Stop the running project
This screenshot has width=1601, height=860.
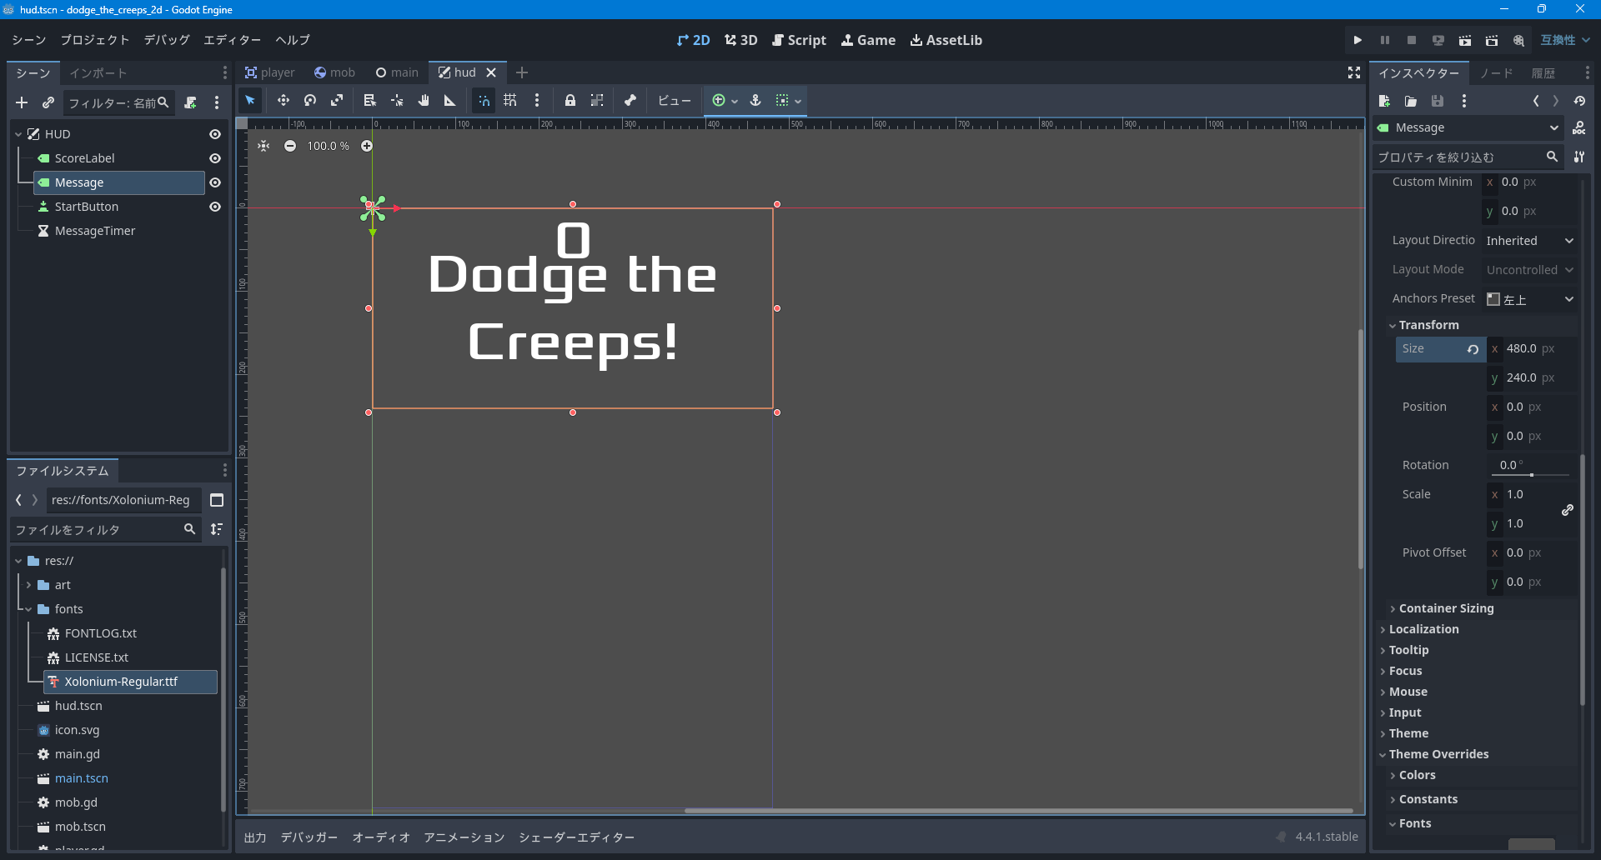pyautogui.click(x=1411, y=40)
